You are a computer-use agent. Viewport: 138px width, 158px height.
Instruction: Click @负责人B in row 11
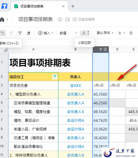pyautogui.click(x=76, y=155)
